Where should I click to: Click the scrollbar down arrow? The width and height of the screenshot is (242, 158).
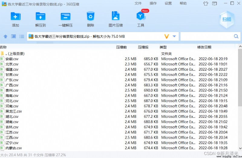240,148
